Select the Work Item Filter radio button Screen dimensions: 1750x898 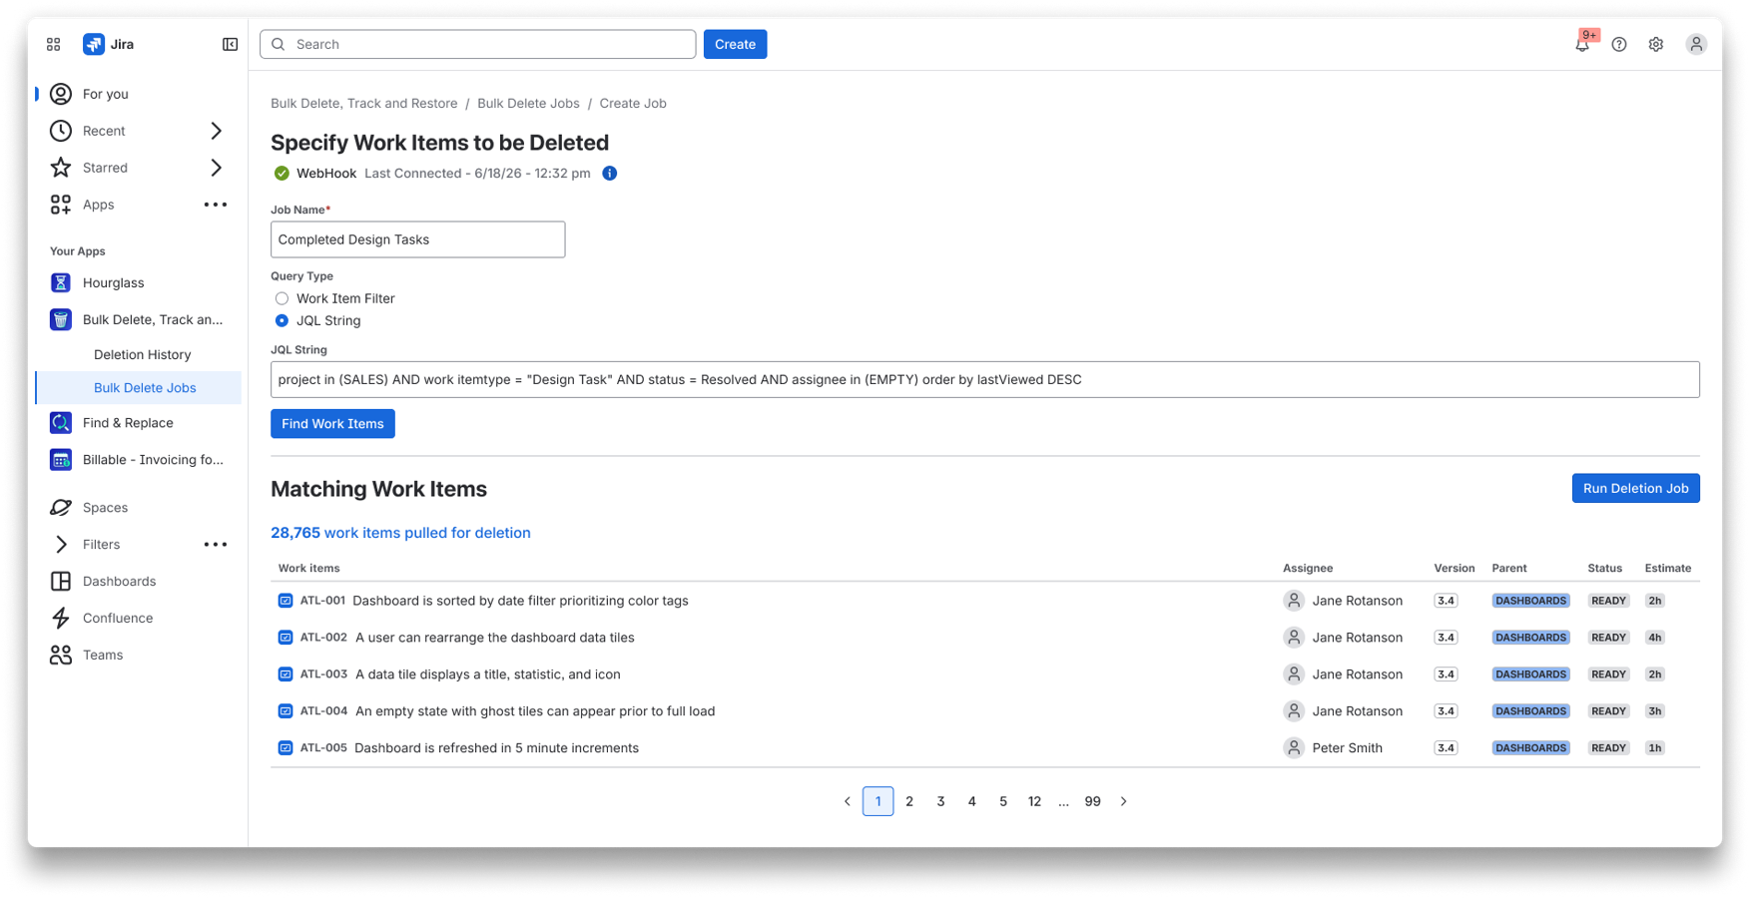[282, 298]
